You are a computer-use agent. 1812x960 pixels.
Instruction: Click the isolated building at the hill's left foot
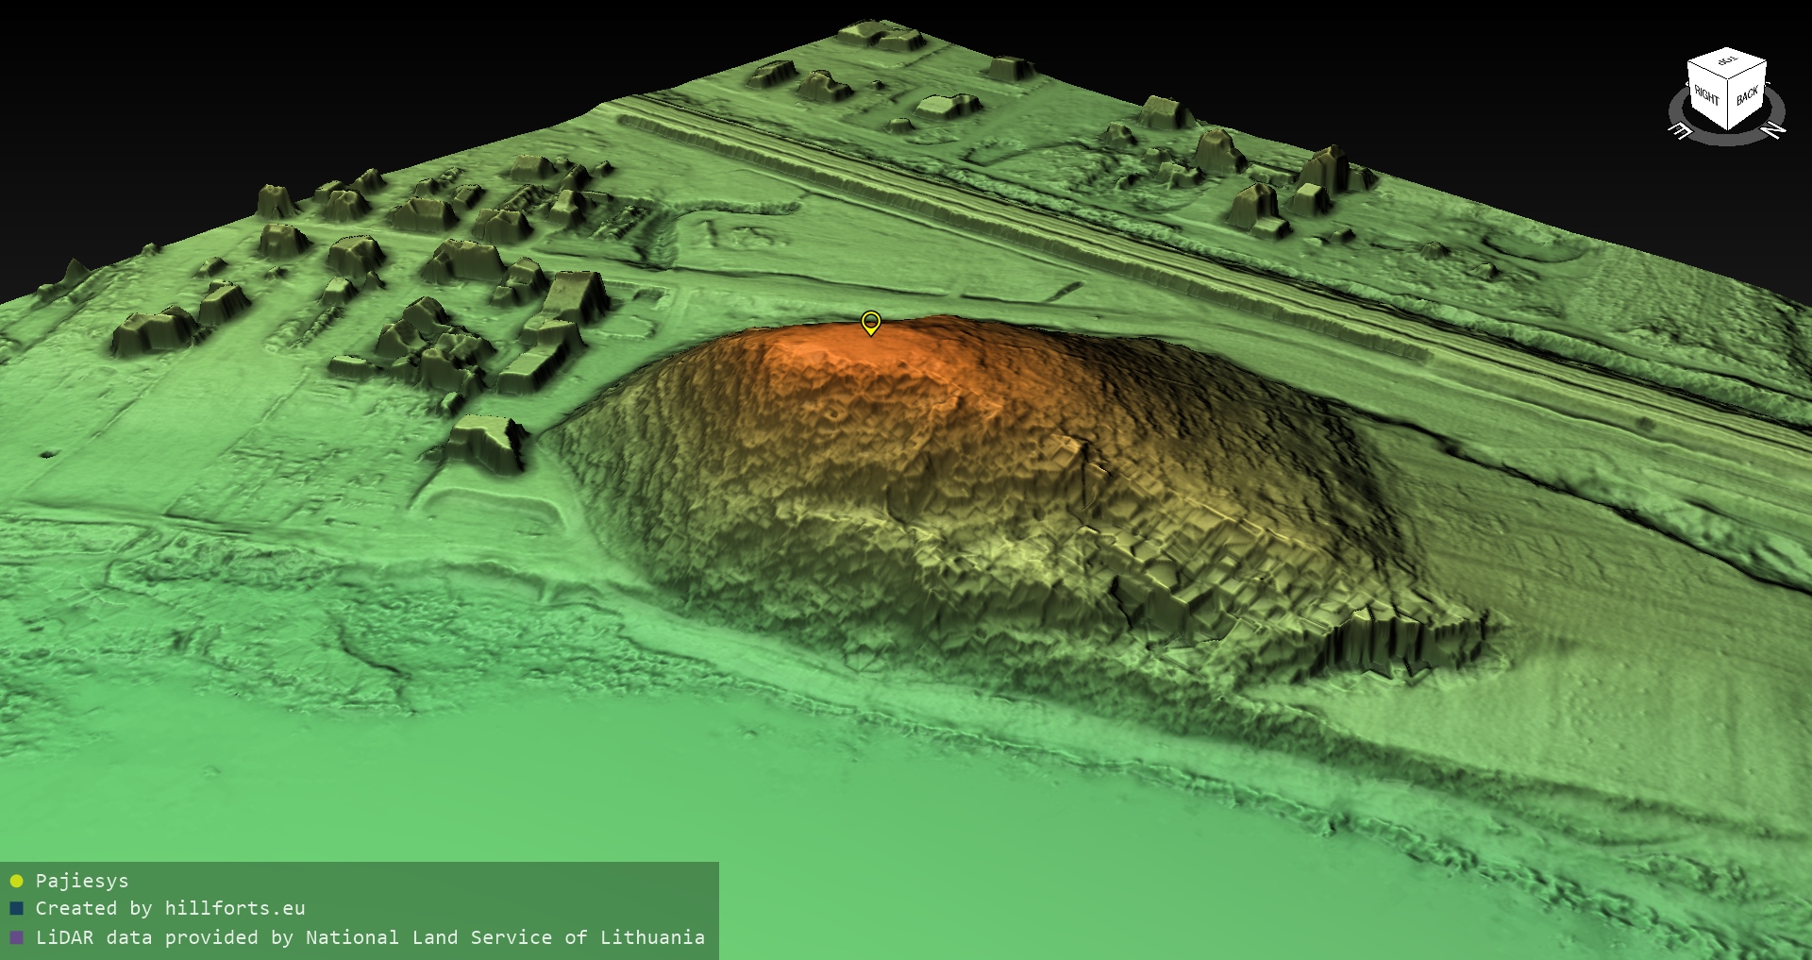tap(486, 442)
